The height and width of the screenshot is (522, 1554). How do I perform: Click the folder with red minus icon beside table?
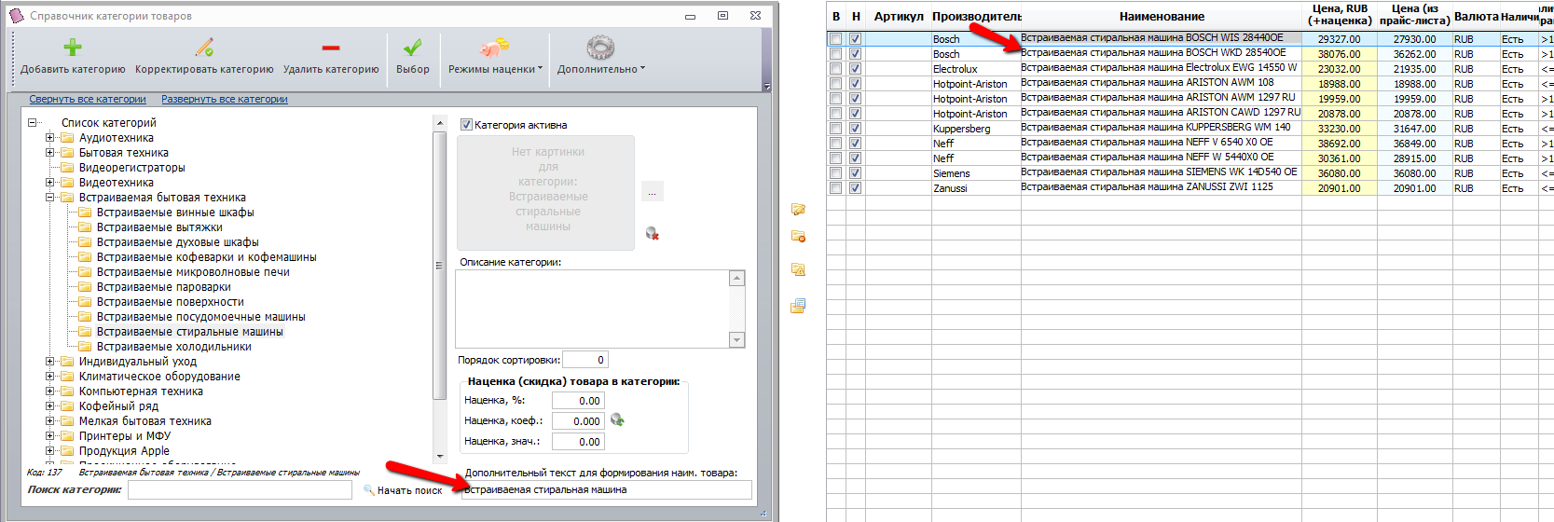pos(798,237)
